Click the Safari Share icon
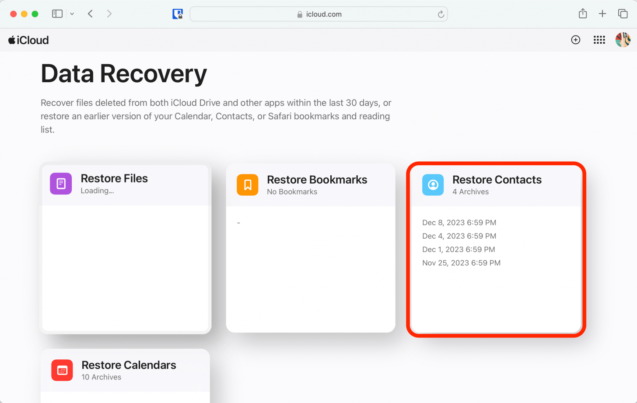This screenshot has width=637, height=403. coord(582,14)
